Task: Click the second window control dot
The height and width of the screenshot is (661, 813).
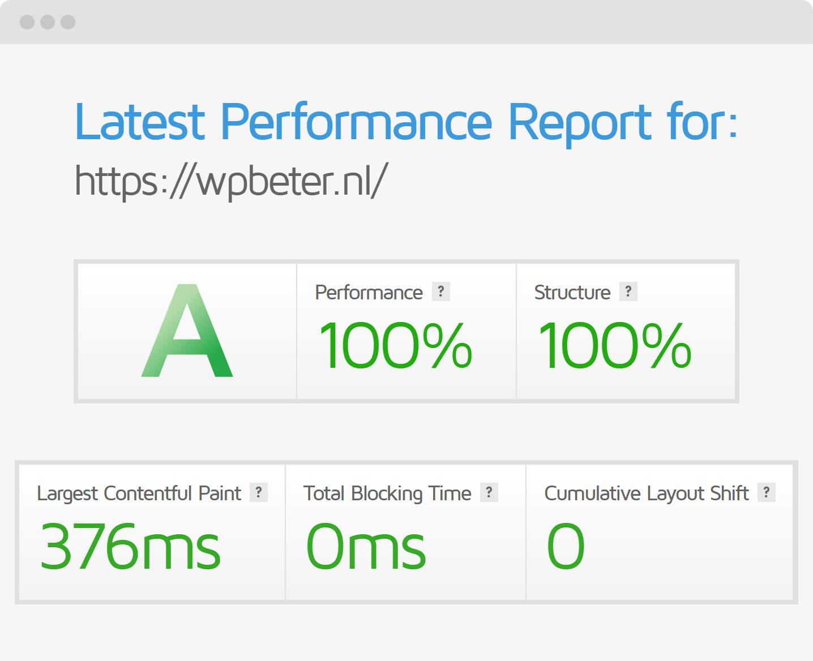Action: click(48, 22)
